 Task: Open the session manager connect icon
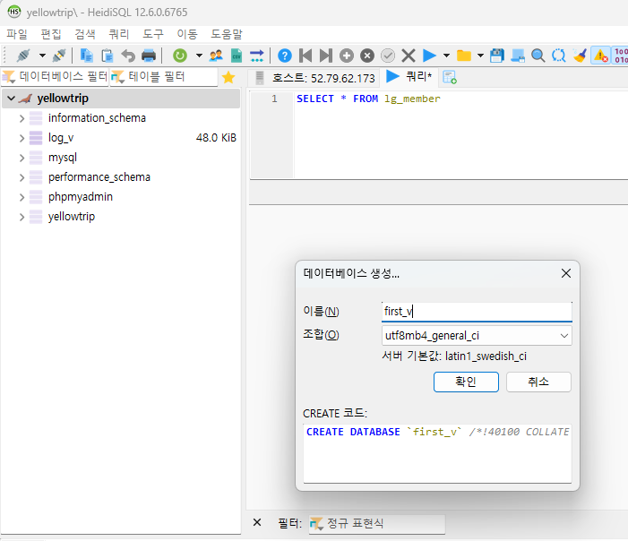click(23, 56)
